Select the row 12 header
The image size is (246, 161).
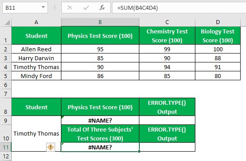(x=6, y=156)
